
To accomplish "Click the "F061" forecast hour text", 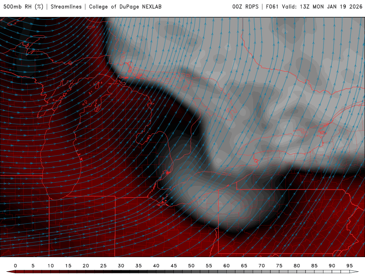I will 272,7.
